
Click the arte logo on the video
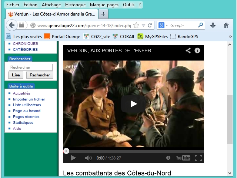(71, 66)
